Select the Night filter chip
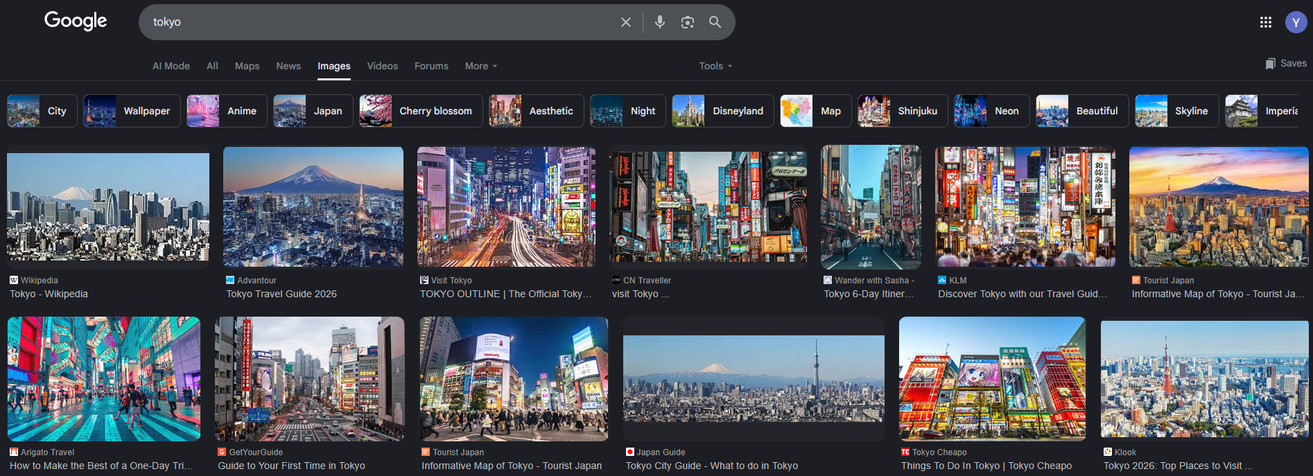This screenshot has height=476, width=1313. coord(628,111)
